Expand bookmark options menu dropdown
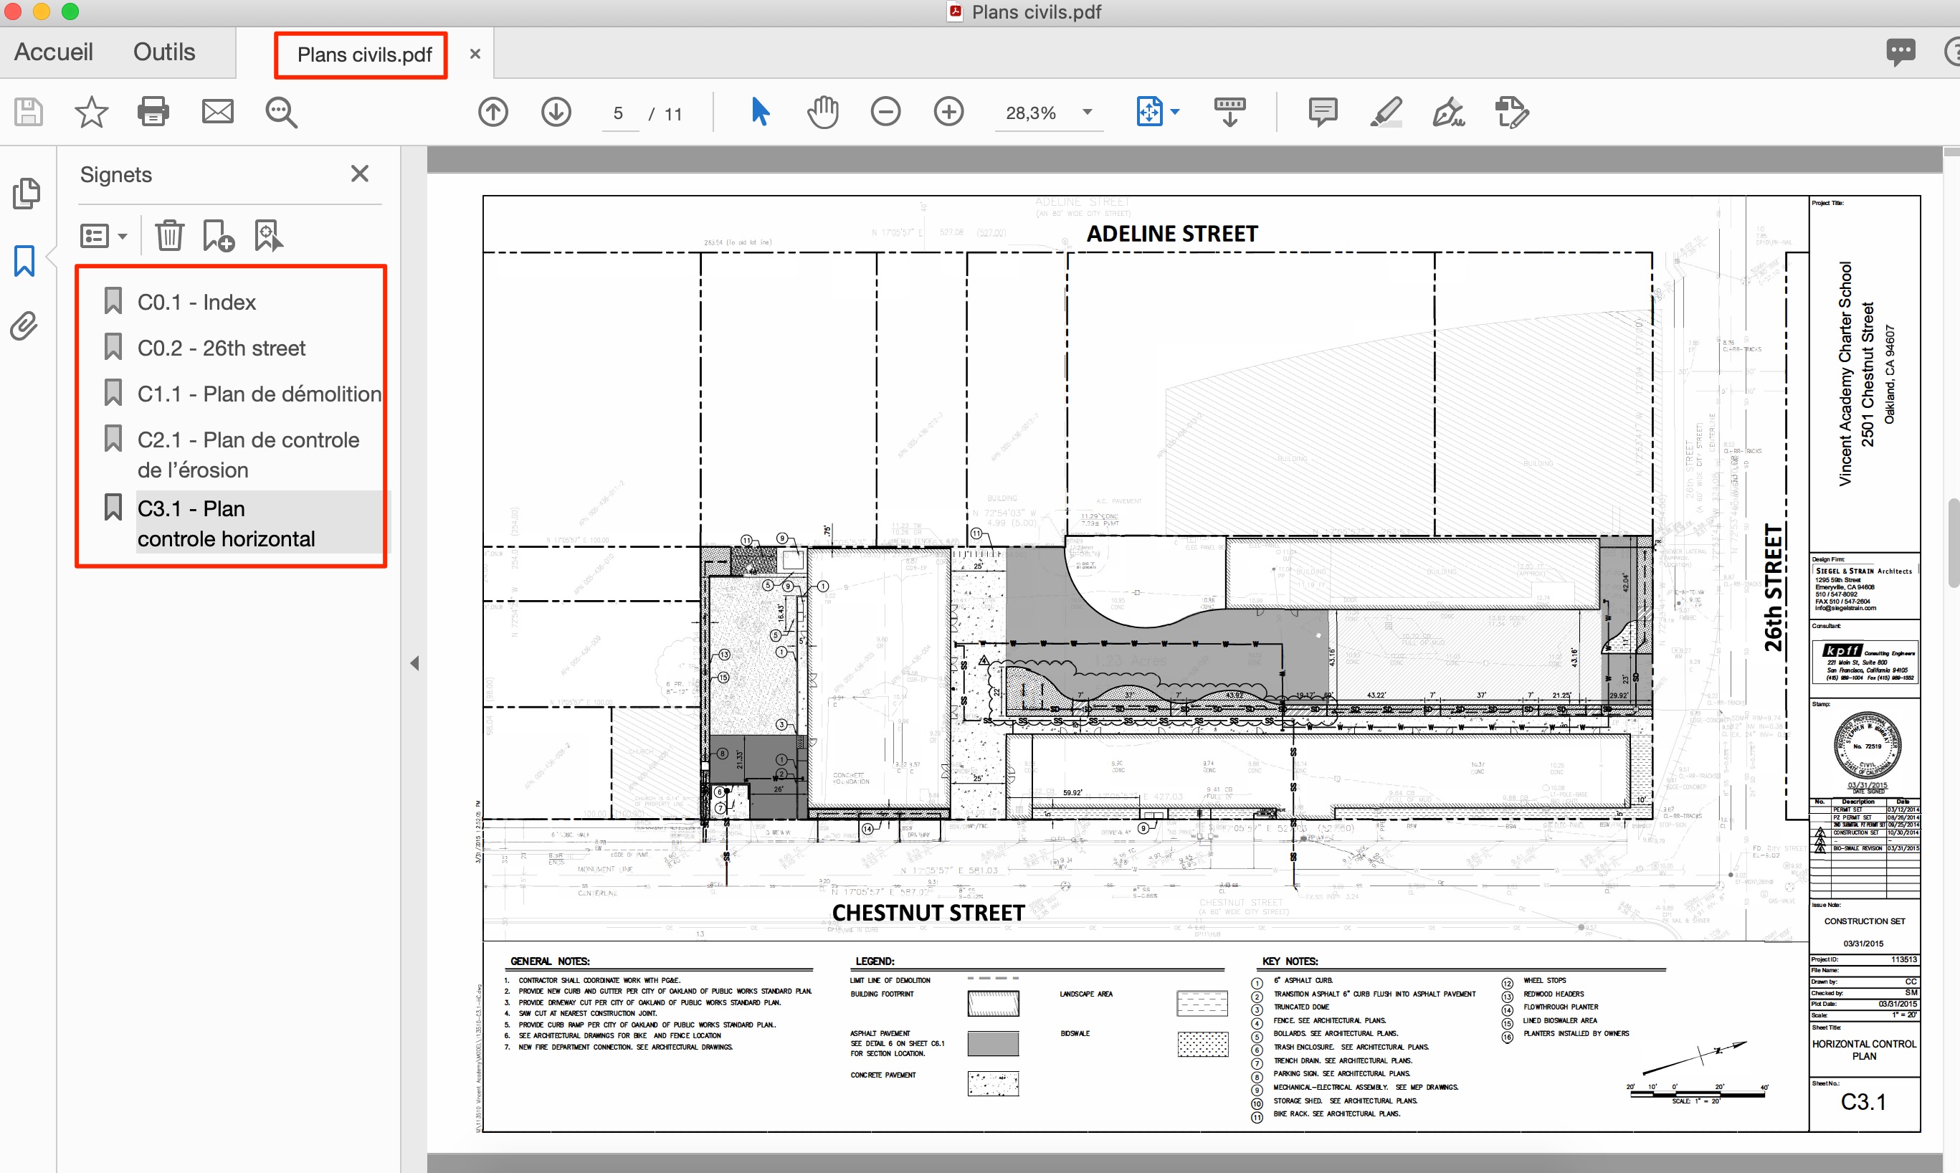 click(123, 237)
